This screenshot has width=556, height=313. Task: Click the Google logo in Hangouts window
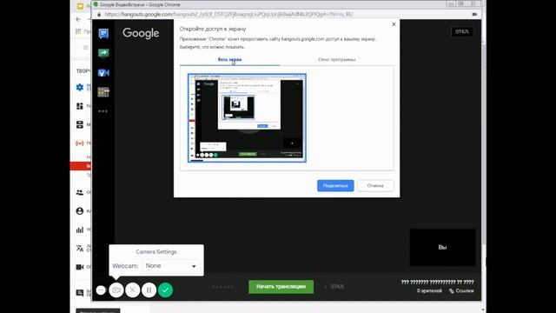(x=141, y=33)
